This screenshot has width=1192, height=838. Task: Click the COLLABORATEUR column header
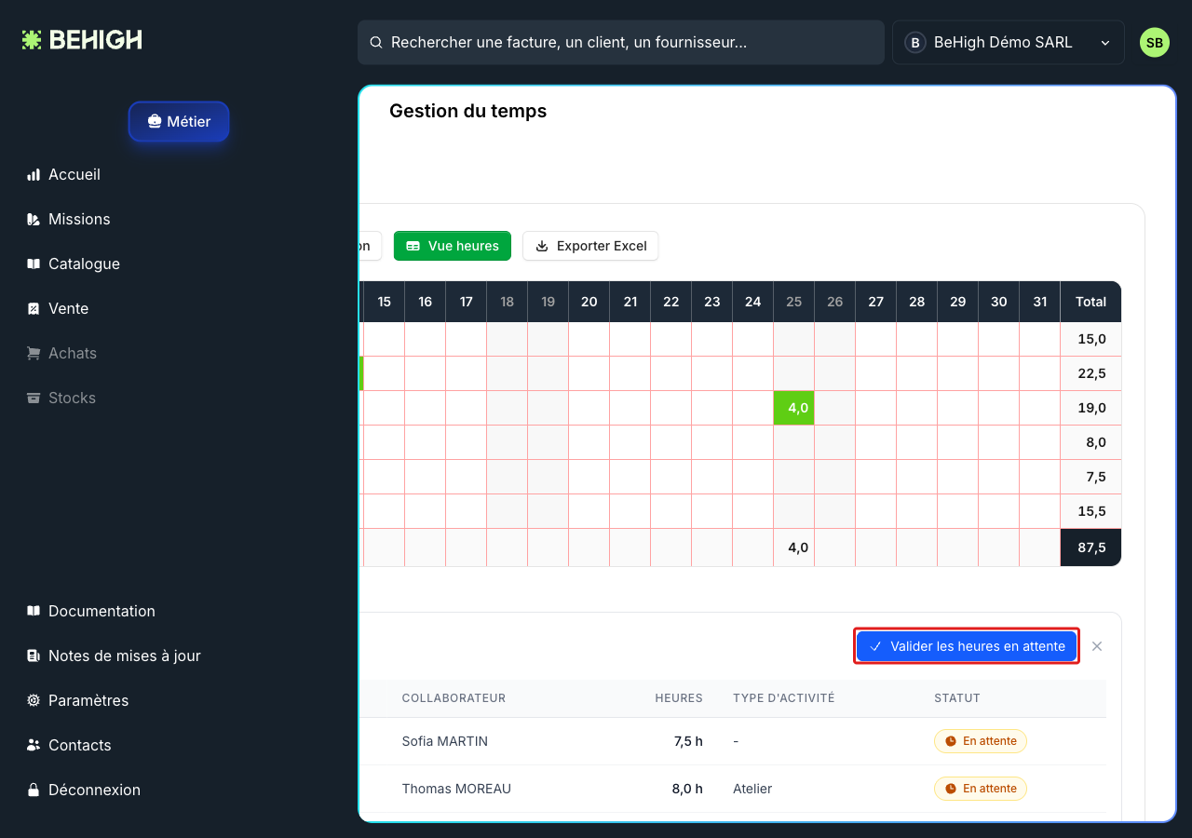[454, 698]
